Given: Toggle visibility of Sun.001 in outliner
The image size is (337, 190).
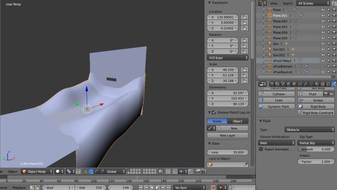Looking at the screenshot, I should (323, 49).
